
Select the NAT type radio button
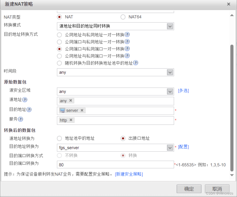coord(59,17)
